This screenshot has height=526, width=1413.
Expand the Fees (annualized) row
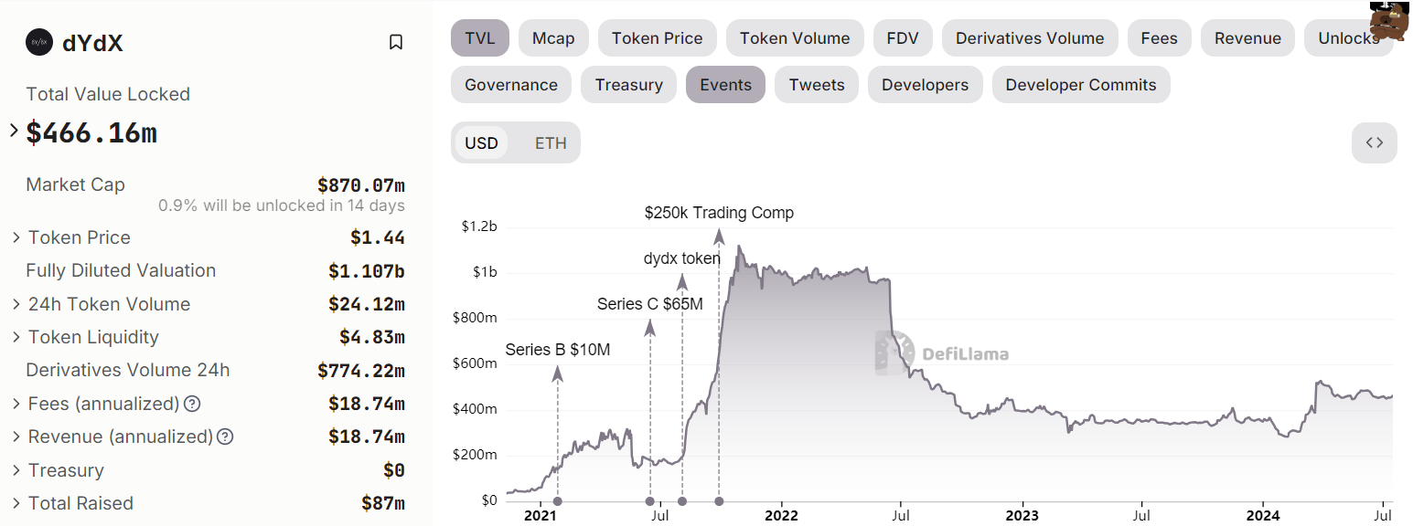pyautogui.click(x=16, y=404)
